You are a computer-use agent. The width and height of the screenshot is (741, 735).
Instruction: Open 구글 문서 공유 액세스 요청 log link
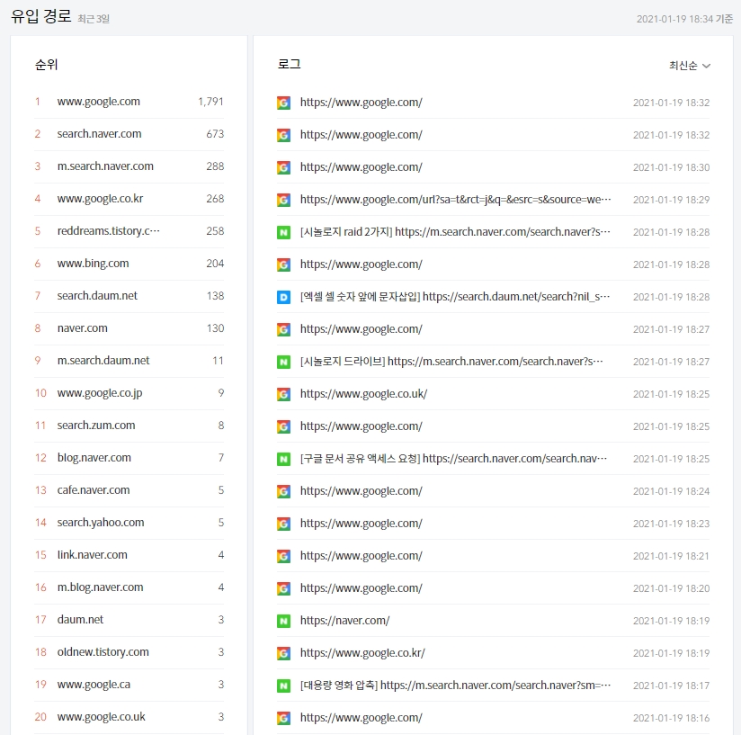pos(453,459)
